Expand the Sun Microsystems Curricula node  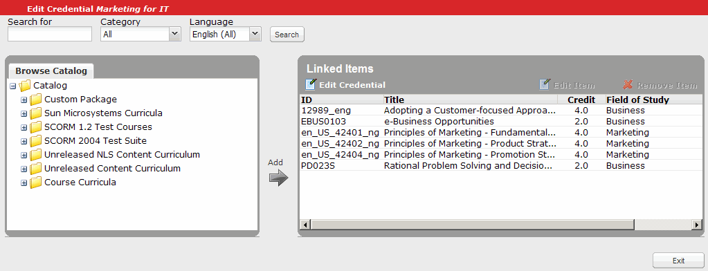click(24, 114)
